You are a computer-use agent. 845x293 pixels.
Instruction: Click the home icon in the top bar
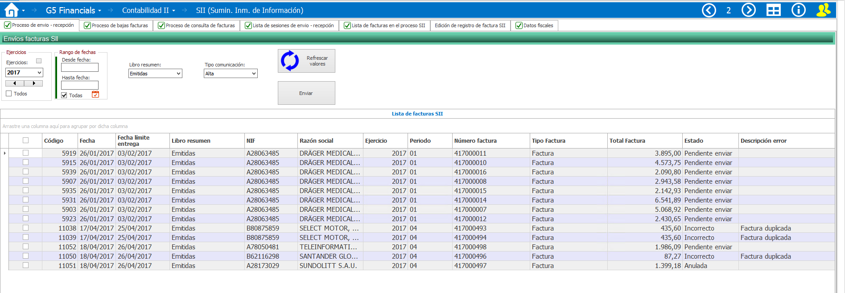click(x=11, y=10)
